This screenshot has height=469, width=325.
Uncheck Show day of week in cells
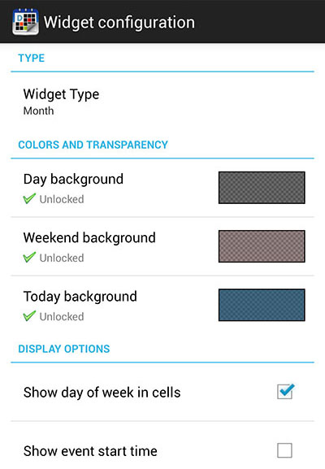click(x=285, y=391)
